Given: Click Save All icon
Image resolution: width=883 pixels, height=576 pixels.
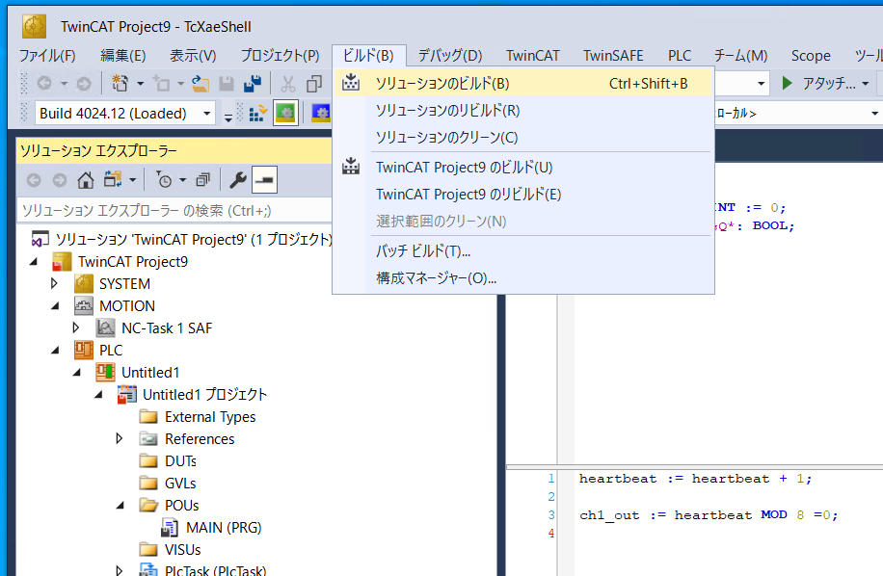Looking at the screenshot, I should (x=253, y=83).
